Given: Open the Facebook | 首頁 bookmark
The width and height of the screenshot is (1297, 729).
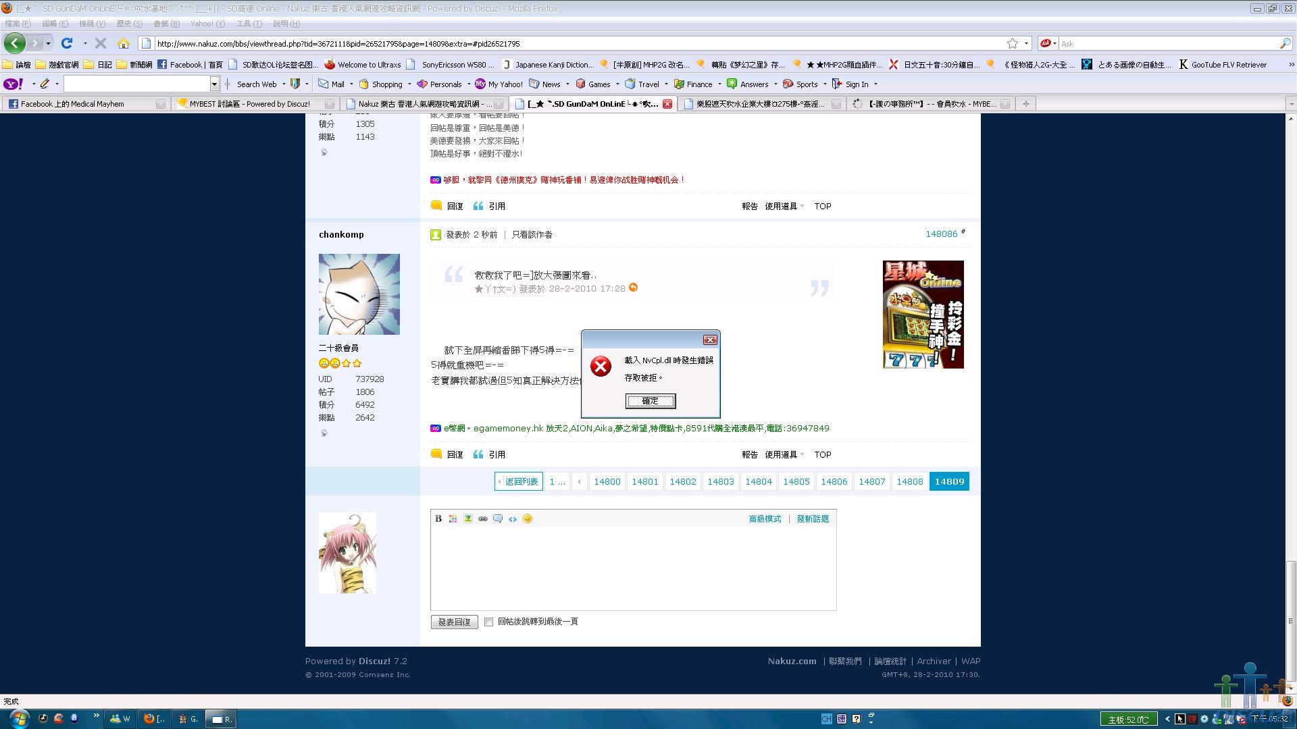Looking at the screenshot, I should click(x=190, y=65).
